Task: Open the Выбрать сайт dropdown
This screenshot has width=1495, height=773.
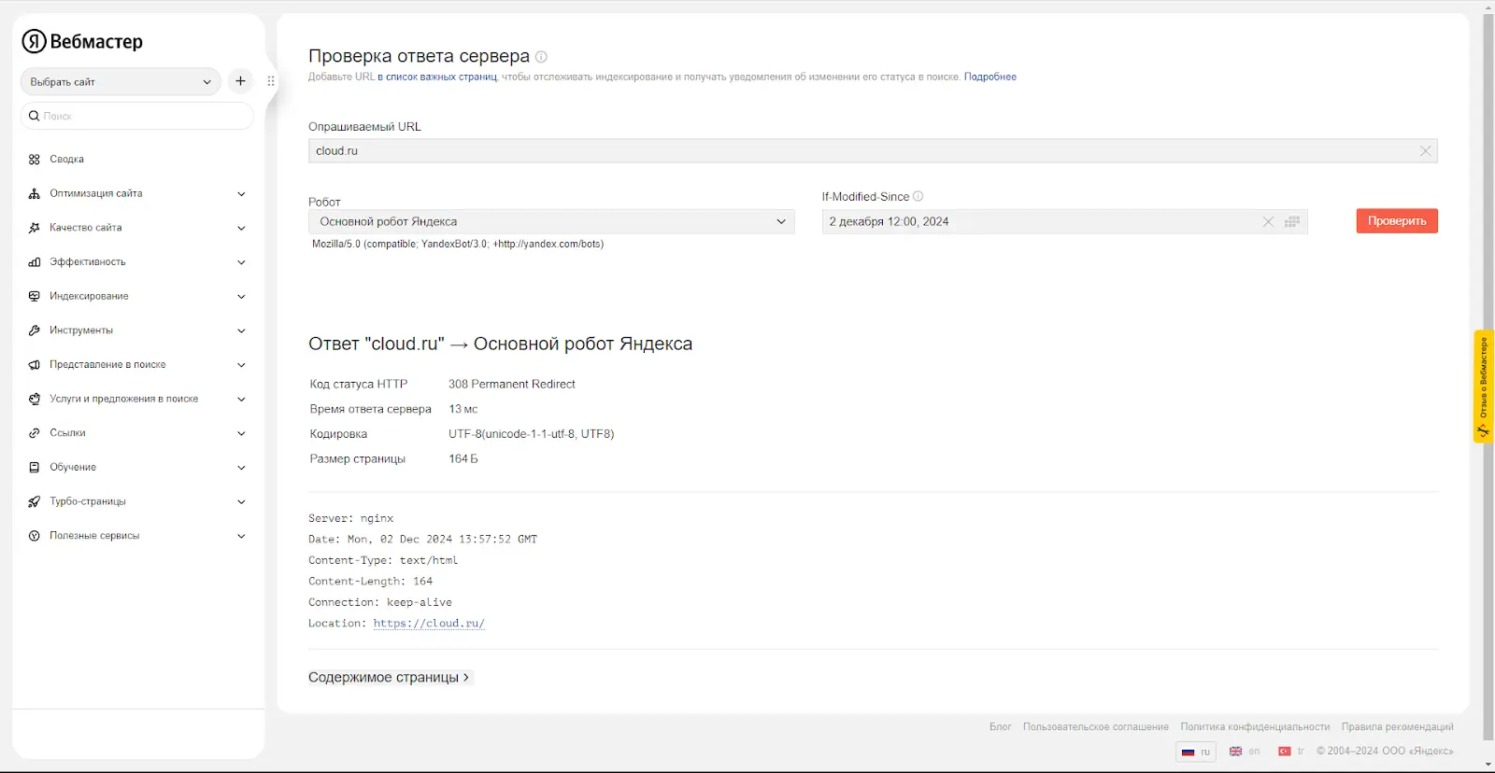Action: point(121,81)
